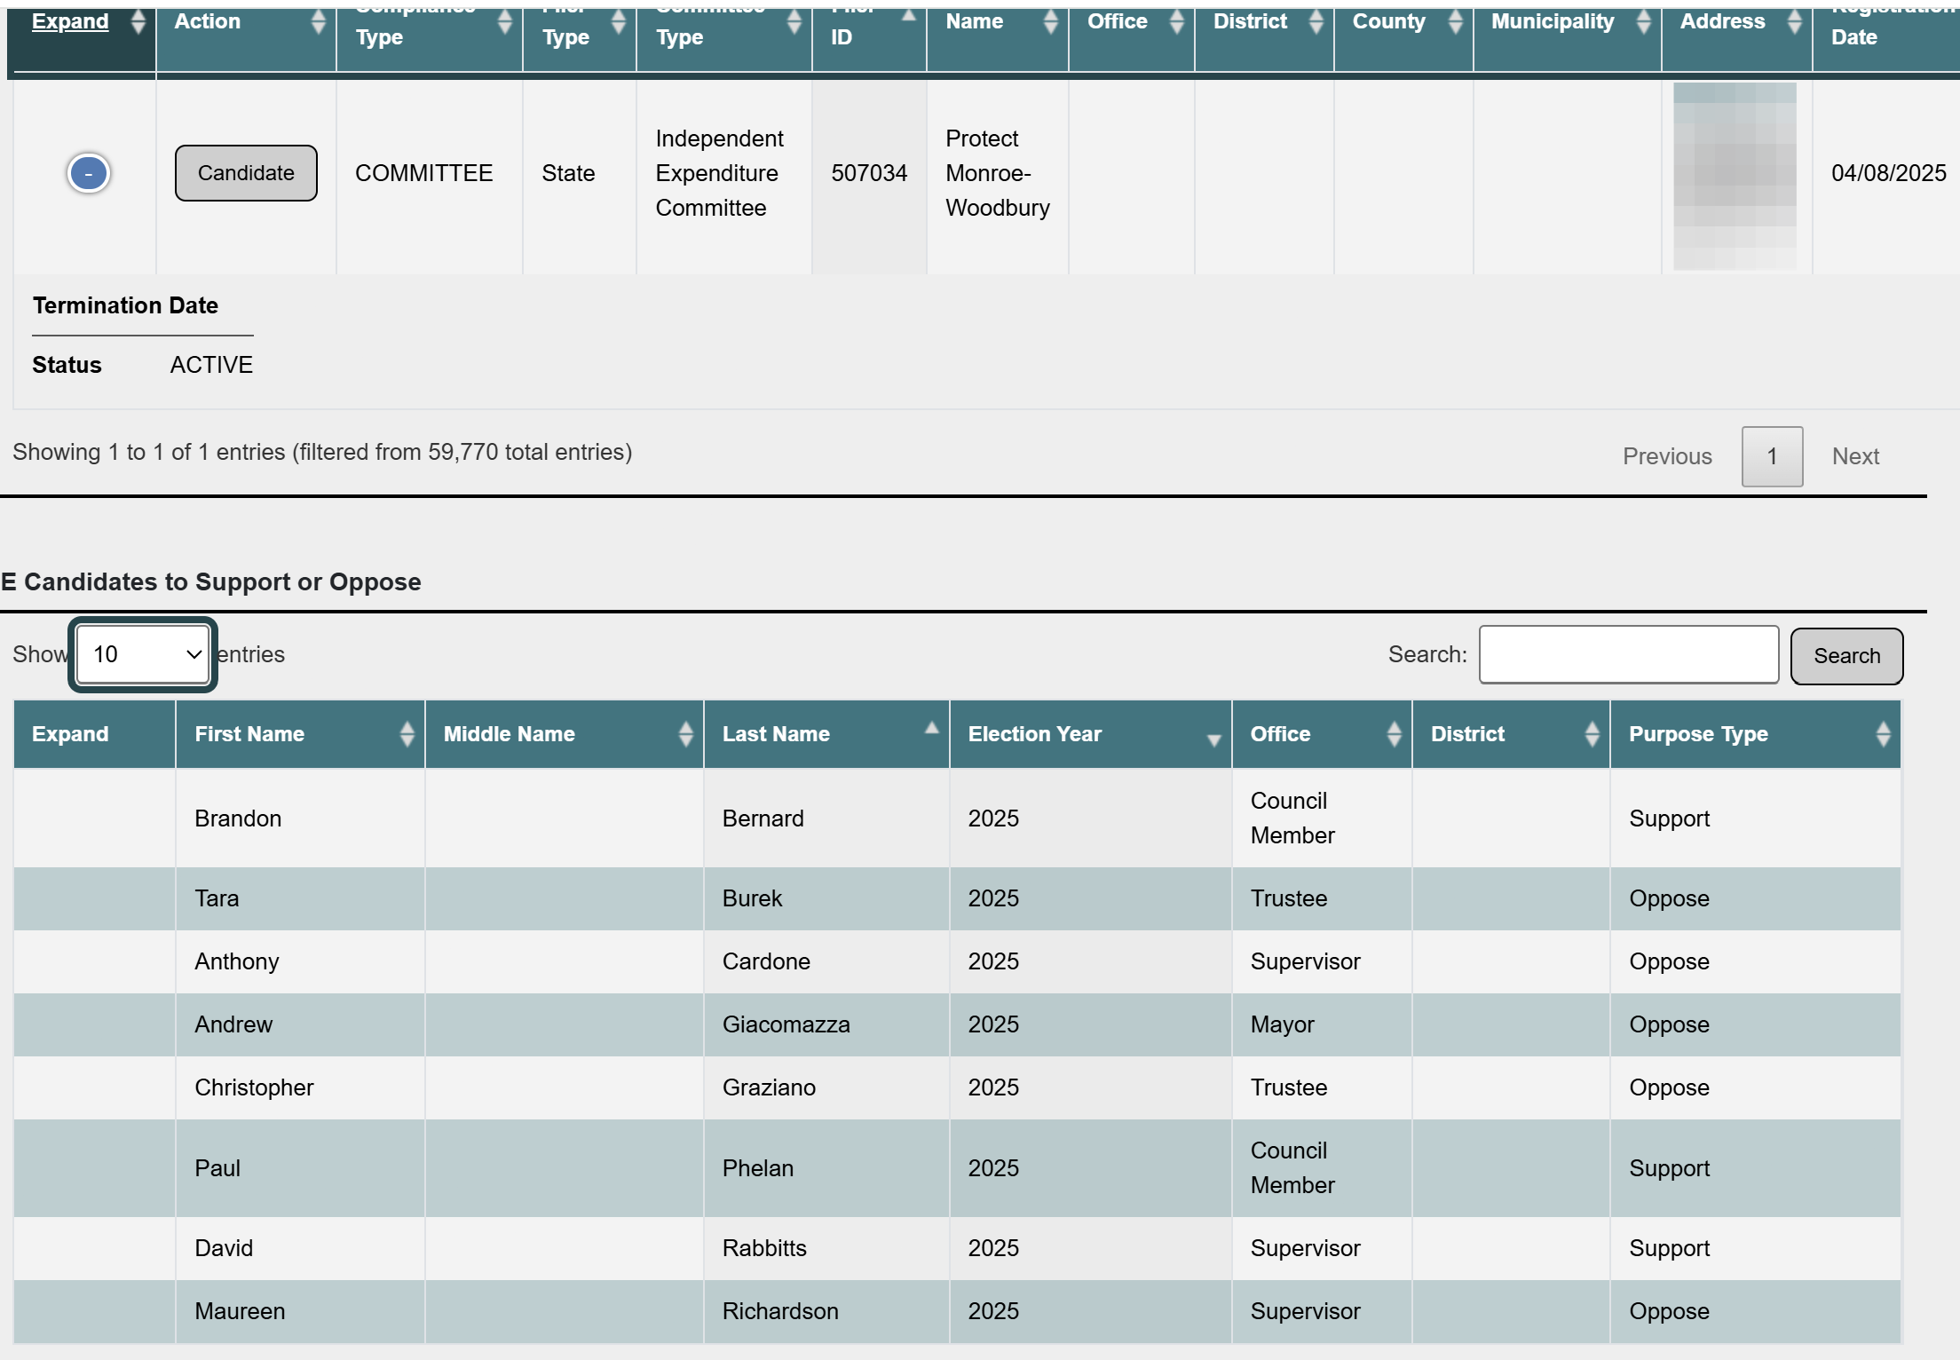Click the blurred Address cell image

click(1735, 176)
